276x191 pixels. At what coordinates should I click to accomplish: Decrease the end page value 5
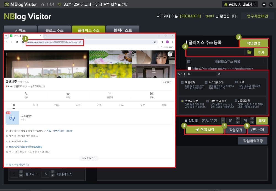pyautogui.click(x=52, y=176)
